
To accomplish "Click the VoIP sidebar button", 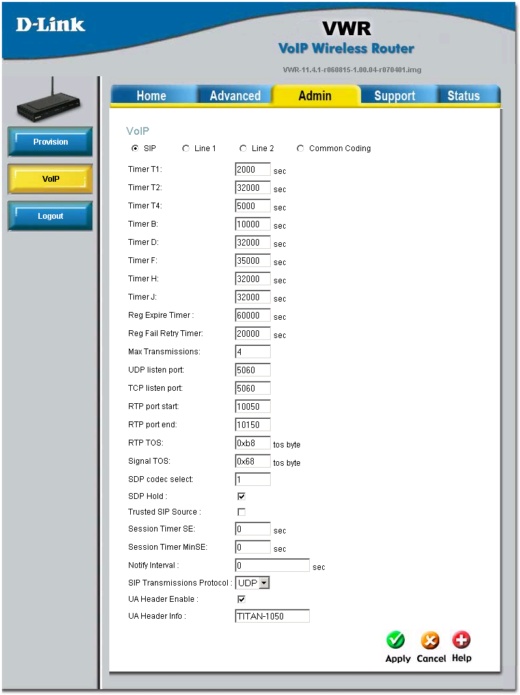I will (x=50, y=179).
